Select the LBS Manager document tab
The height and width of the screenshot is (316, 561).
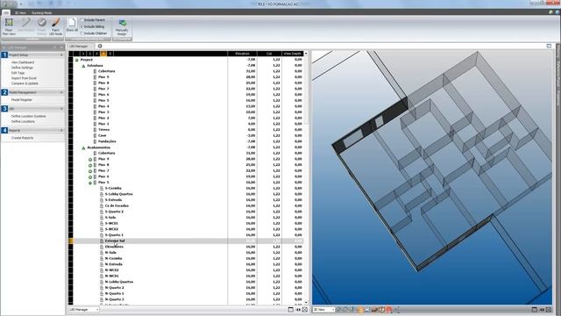[80, 47]
